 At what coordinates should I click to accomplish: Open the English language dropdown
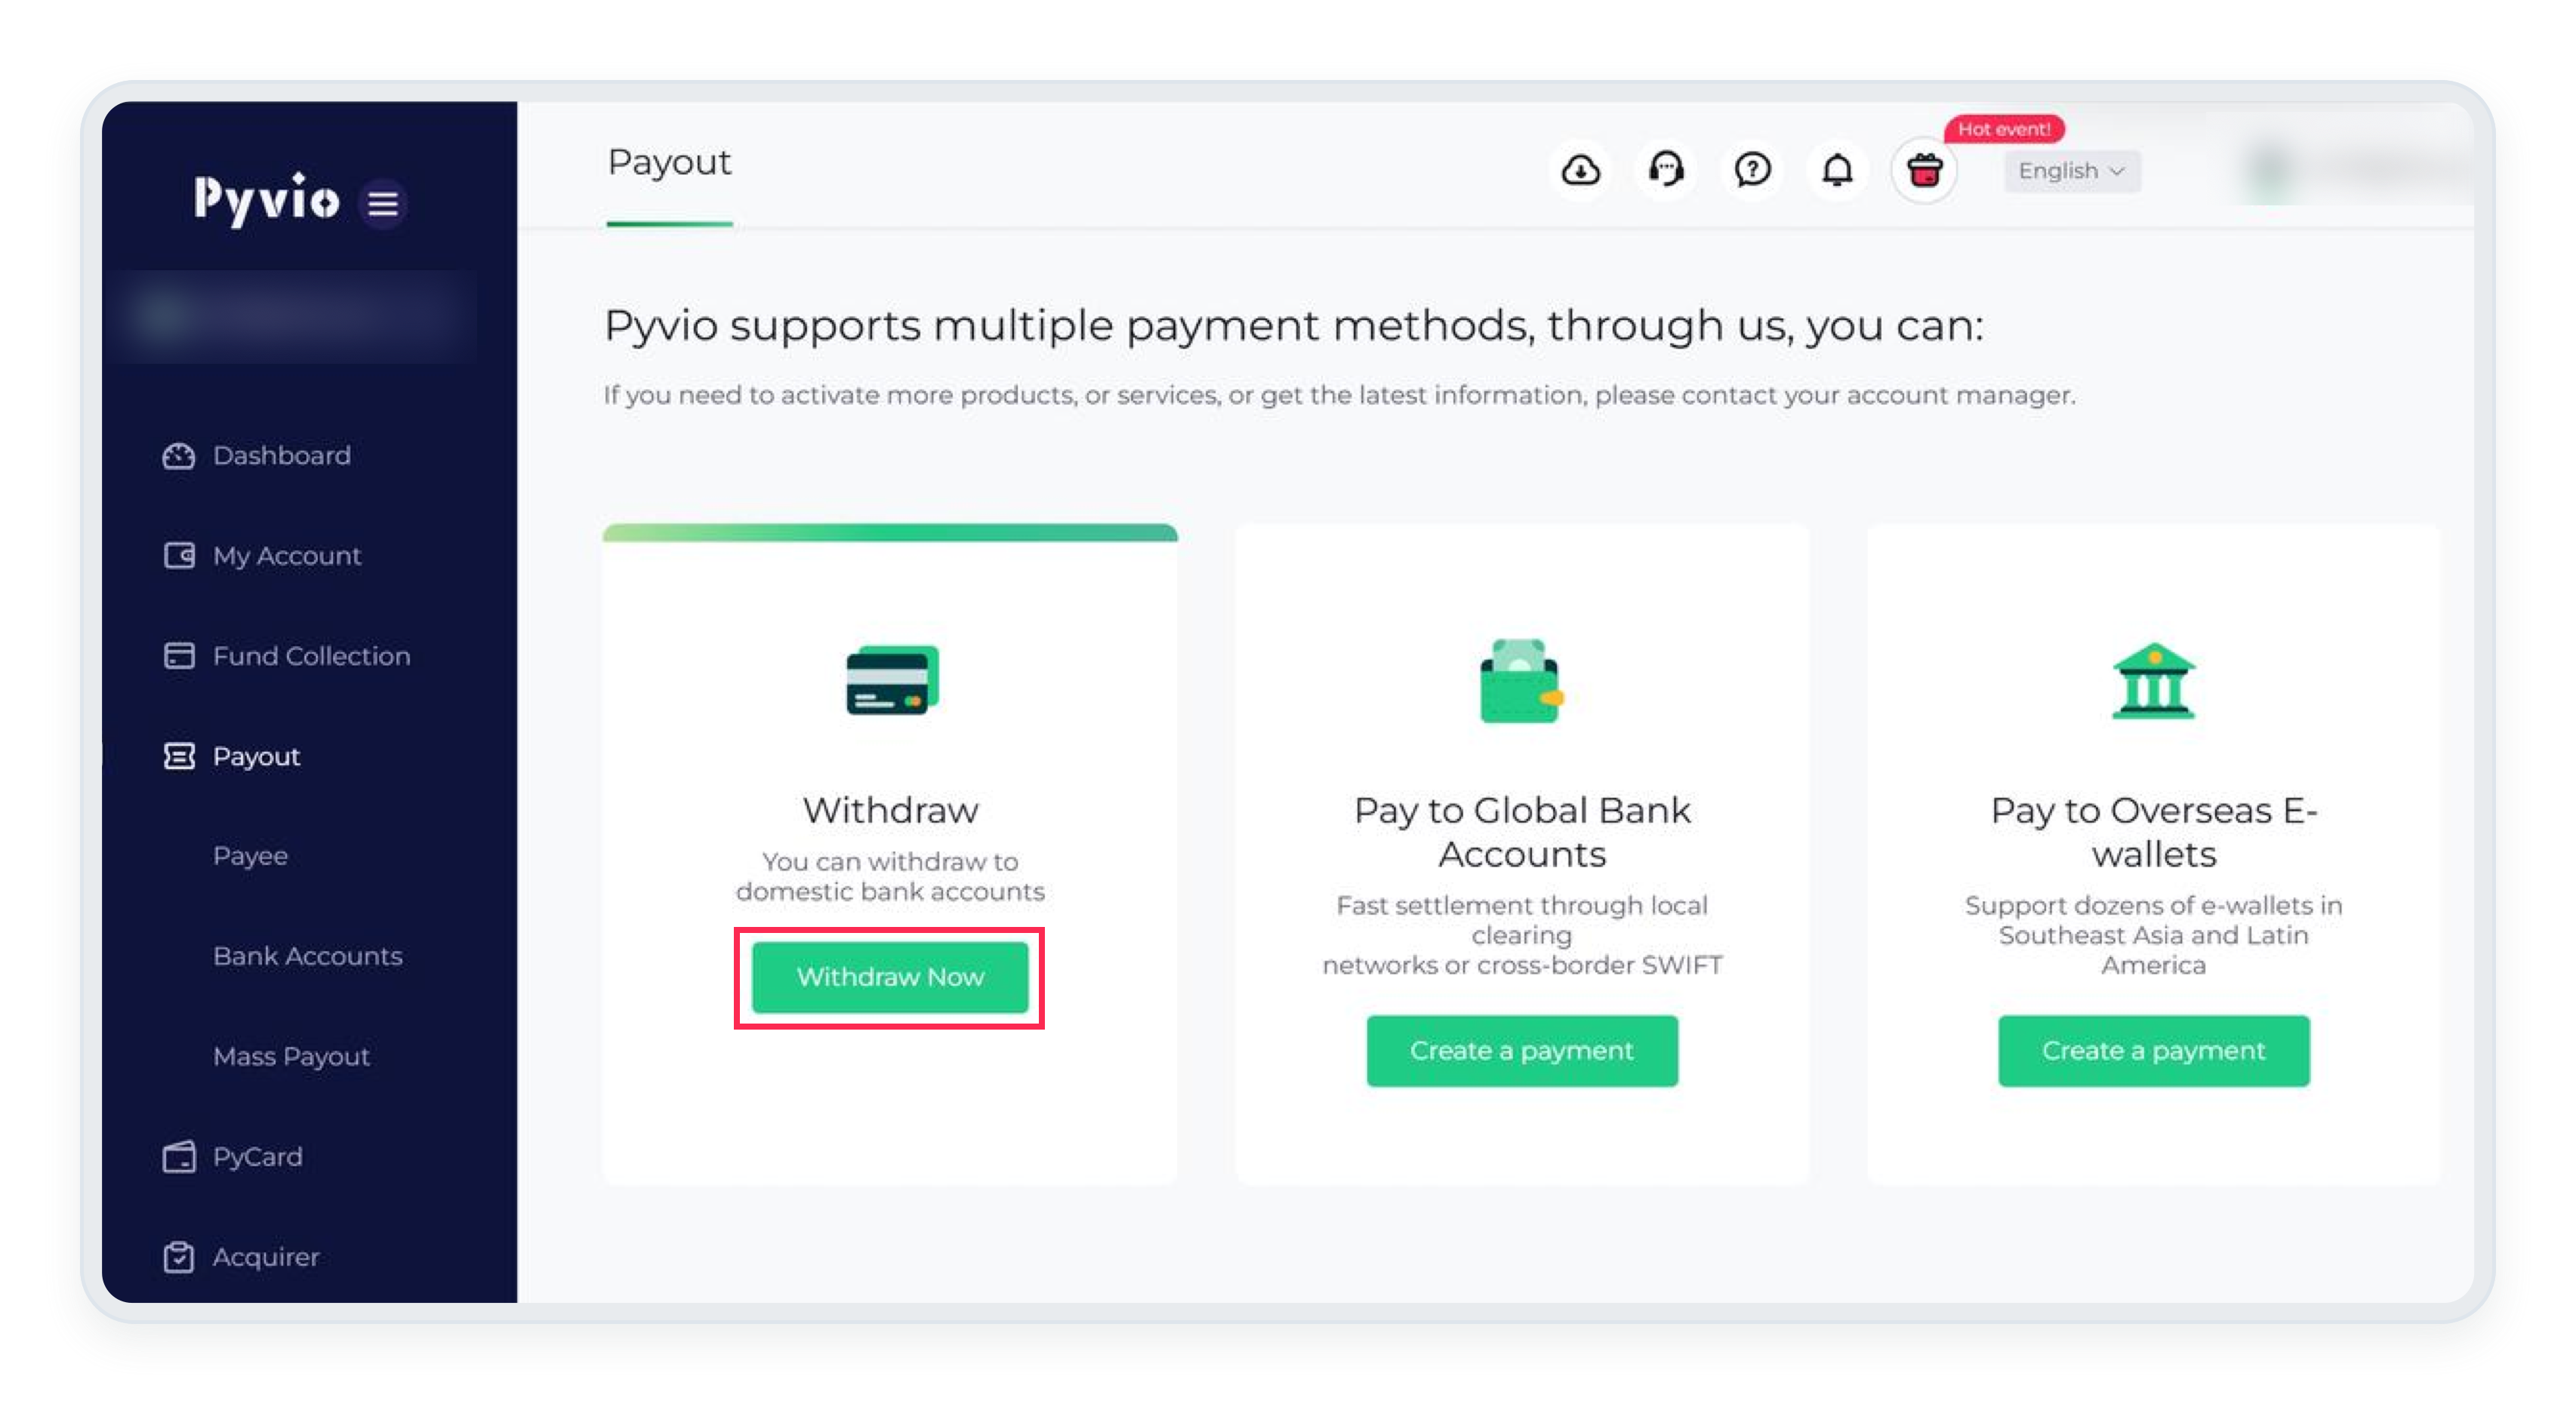[2071, 171]
